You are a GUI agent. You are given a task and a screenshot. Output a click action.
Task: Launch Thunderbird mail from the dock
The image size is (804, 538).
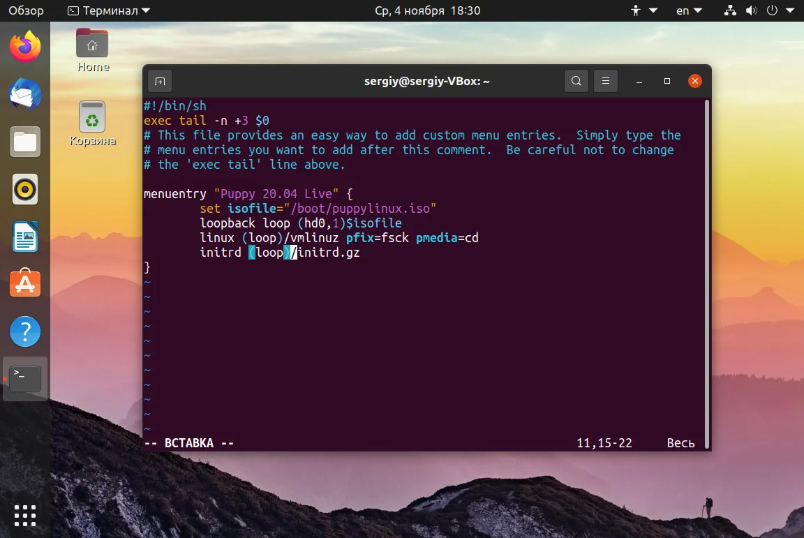click(24, 94)
